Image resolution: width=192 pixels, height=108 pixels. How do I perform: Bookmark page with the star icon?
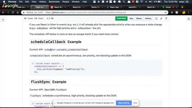coord(166,13)
